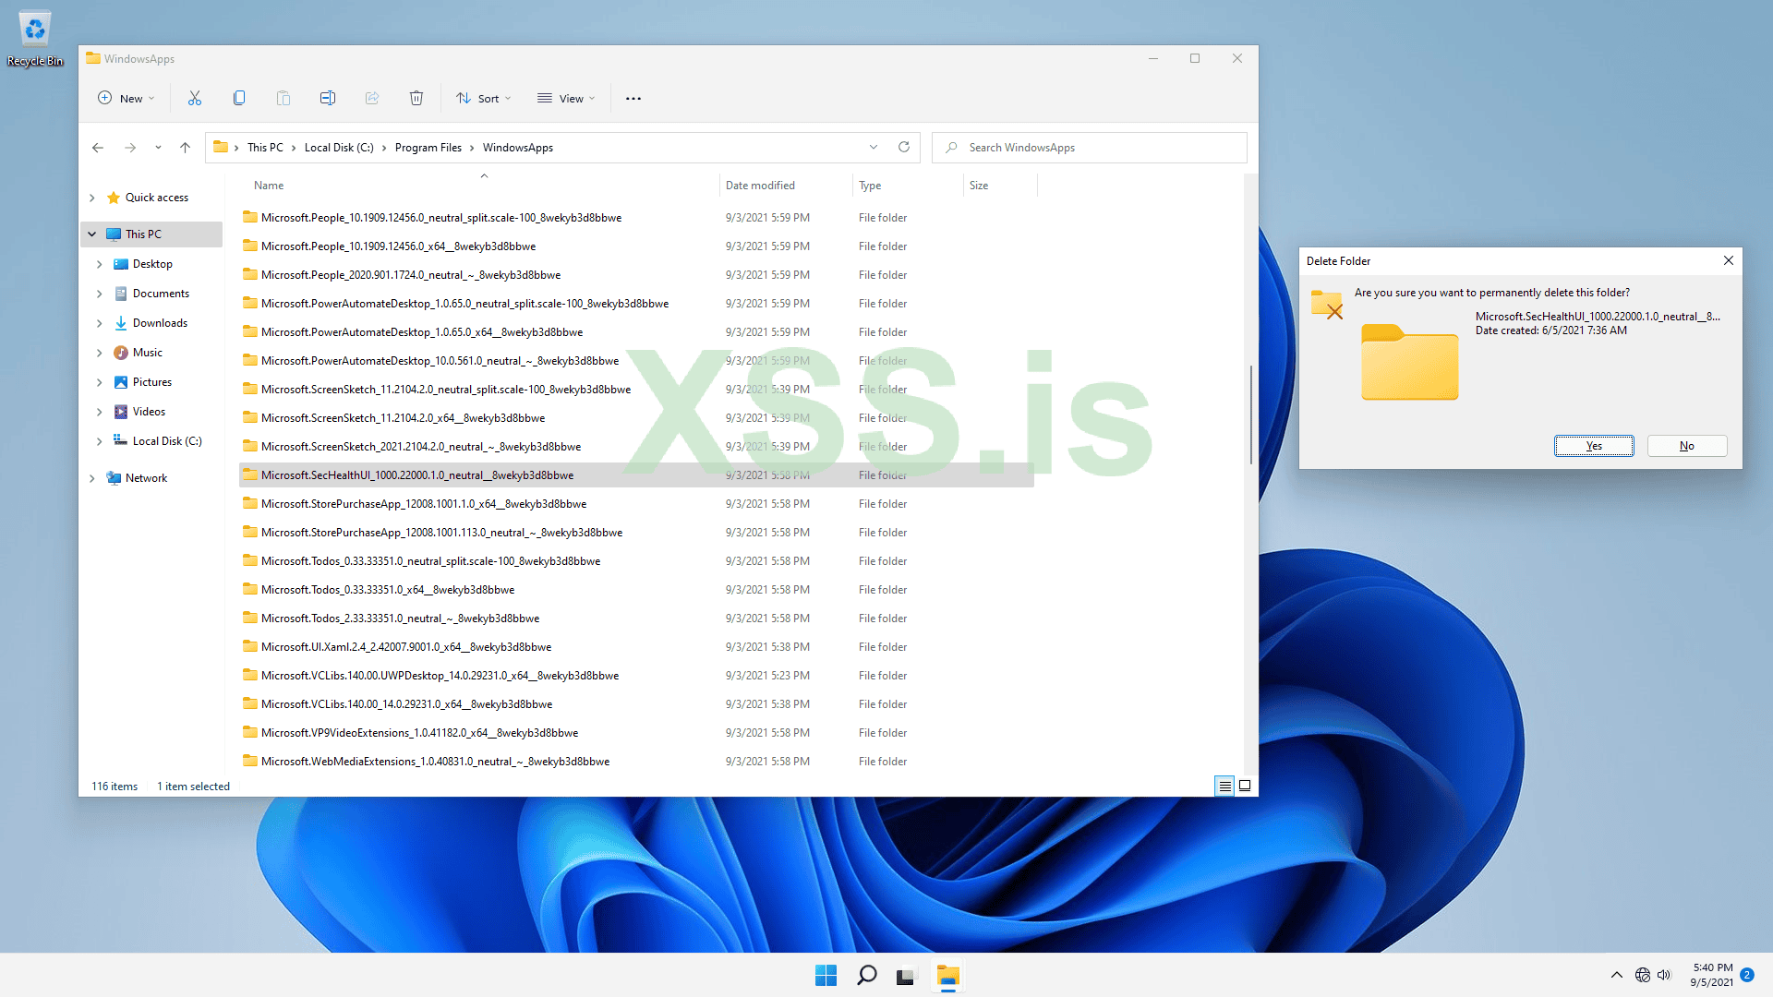This screenshot has width=1773, height=997.
Task: Open Windows Start button on taskbar
Action: pos(826,976)
